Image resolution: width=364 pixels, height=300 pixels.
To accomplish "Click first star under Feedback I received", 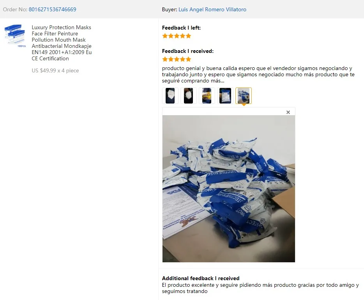I will pyautogui.click(x=165, y=60).
